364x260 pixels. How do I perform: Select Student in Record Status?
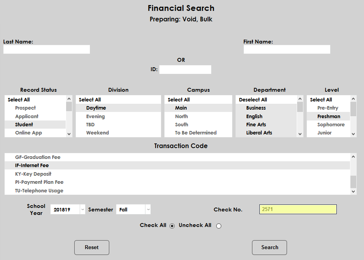point(35,124)
